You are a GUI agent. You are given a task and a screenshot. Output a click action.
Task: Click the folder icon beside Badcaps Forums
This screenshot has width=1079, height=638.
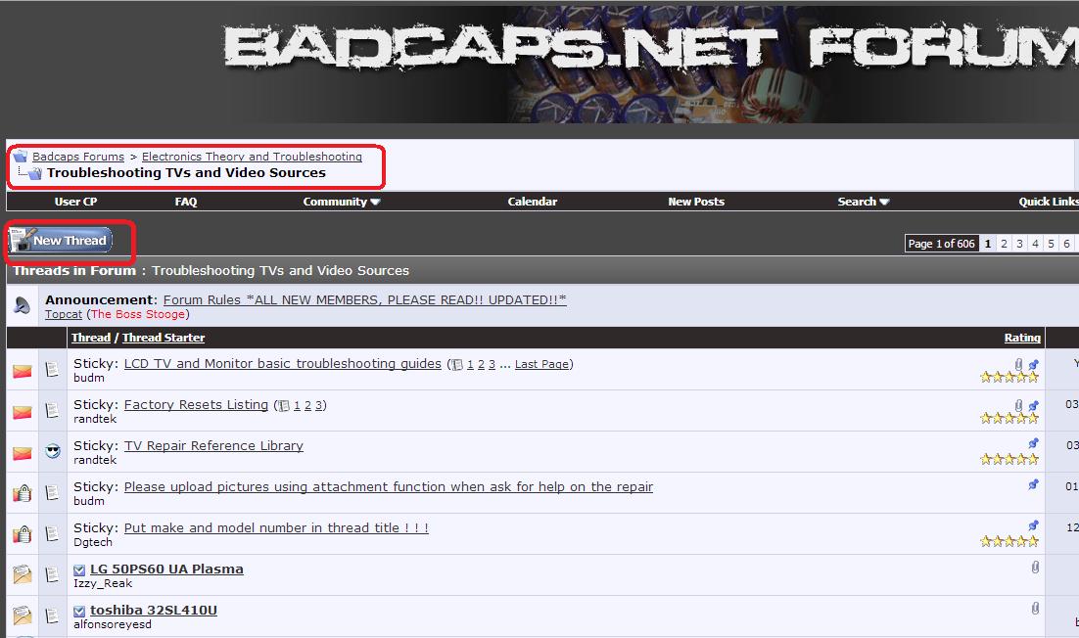[20, 156]
